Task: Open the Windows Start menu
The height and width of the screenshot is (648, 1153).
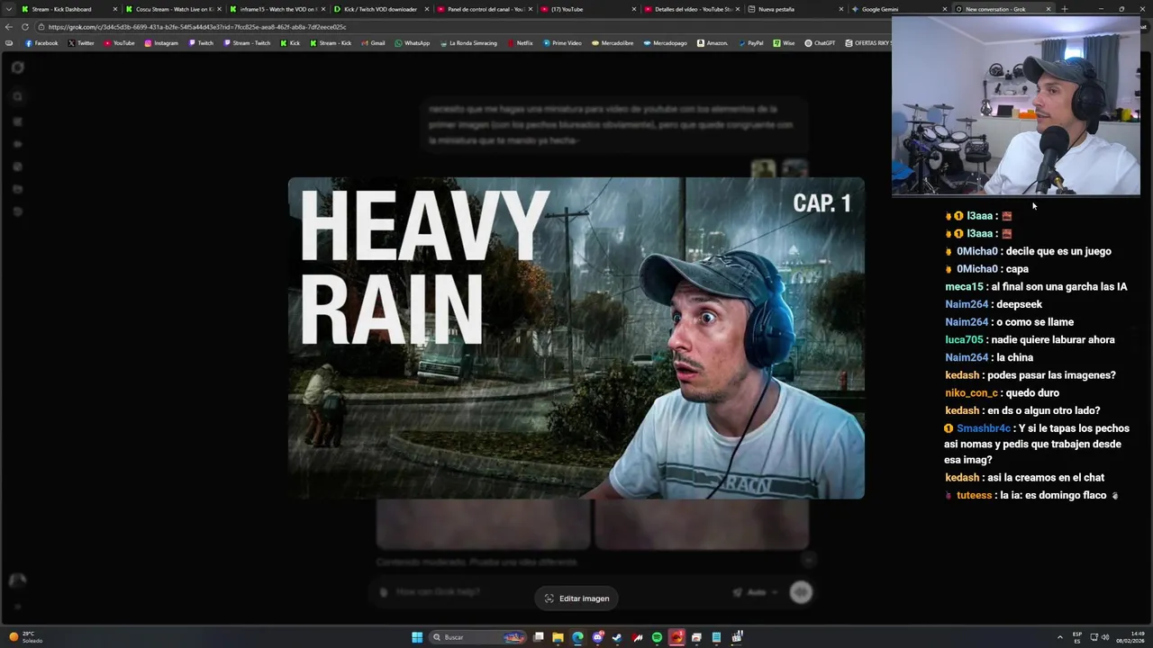Action: (x=417, y=637)
